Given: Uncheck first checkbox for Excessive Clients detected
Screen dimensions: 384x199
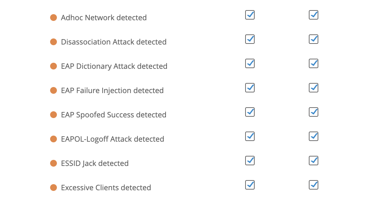Looking at the screenshot, I should click(x=250, y=185).
